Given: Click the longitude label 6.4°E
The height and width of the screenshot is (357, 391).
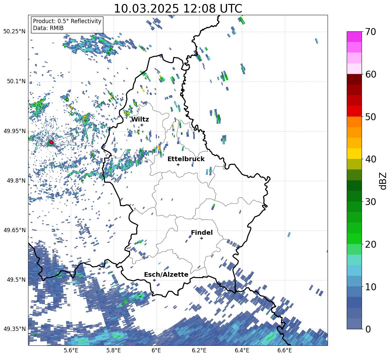Looking at the screenshot, I should pos(242,350).
